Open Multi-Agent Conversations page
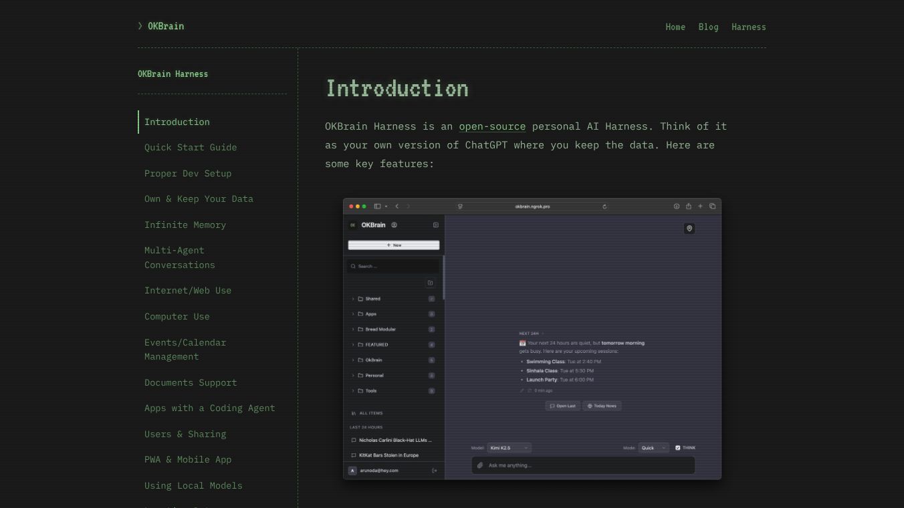904x508 pixels. (180, 257)
